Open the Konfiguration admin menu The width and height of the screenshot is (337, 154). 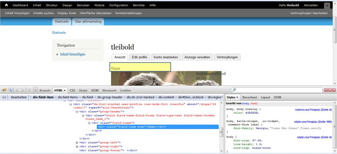pyautogui.click(x=119, y=5)
